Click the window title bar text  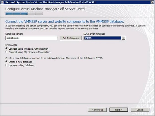[x=50, y=2]
